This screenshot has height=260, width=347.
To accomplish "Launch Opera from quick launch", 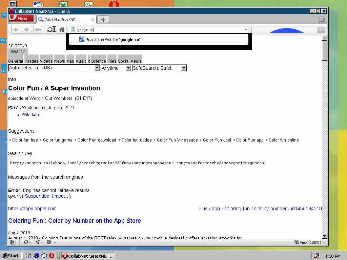I will point(52,256).
